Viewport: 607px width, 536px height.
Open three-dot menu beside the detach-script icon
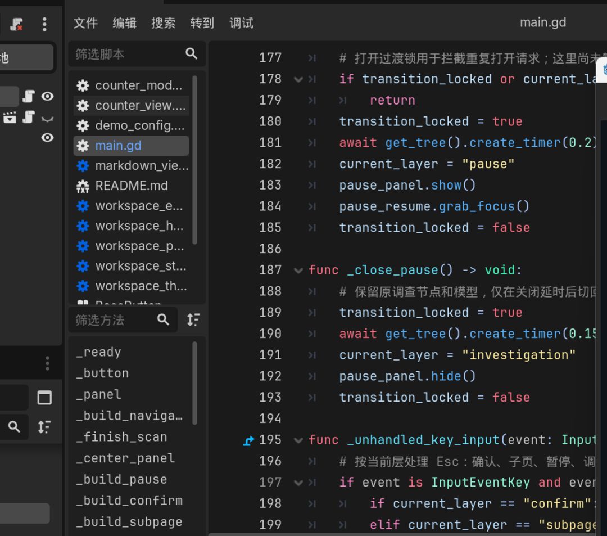(44, 24)
